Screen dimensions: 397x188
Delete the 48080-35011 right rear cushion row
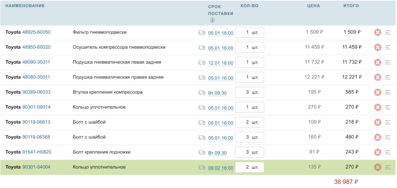(x=378, y=77)
